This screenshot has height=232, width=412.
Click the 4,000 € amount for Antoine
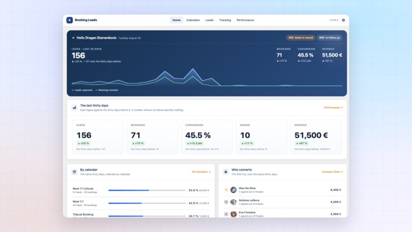(336, 202)
